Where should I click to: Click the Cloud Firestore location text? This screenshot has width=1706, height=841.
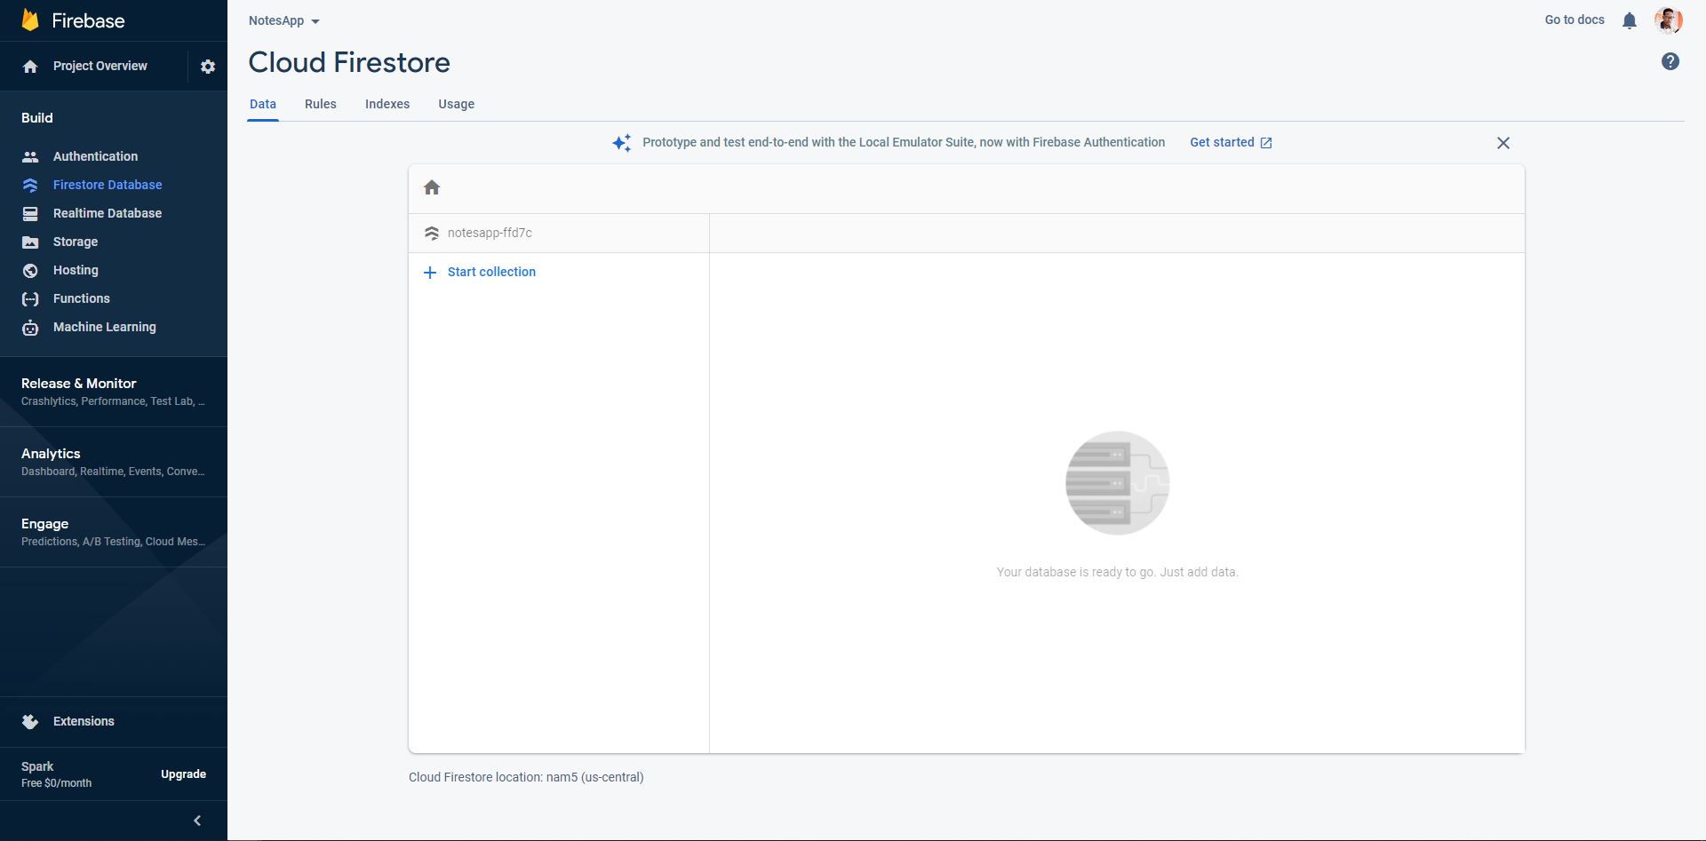click(x=526, y=777)
